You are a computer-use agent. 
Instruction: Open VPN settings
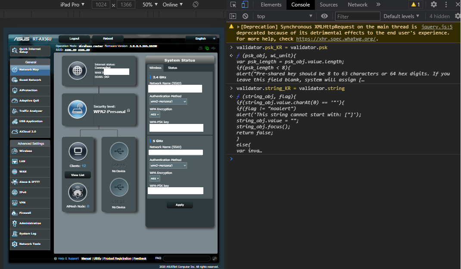coord(30,203)
